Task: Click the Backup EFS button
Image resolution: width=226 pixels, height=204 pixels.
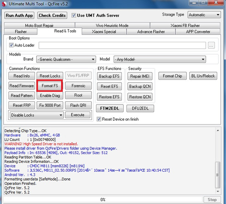Action: pos(109,76)
